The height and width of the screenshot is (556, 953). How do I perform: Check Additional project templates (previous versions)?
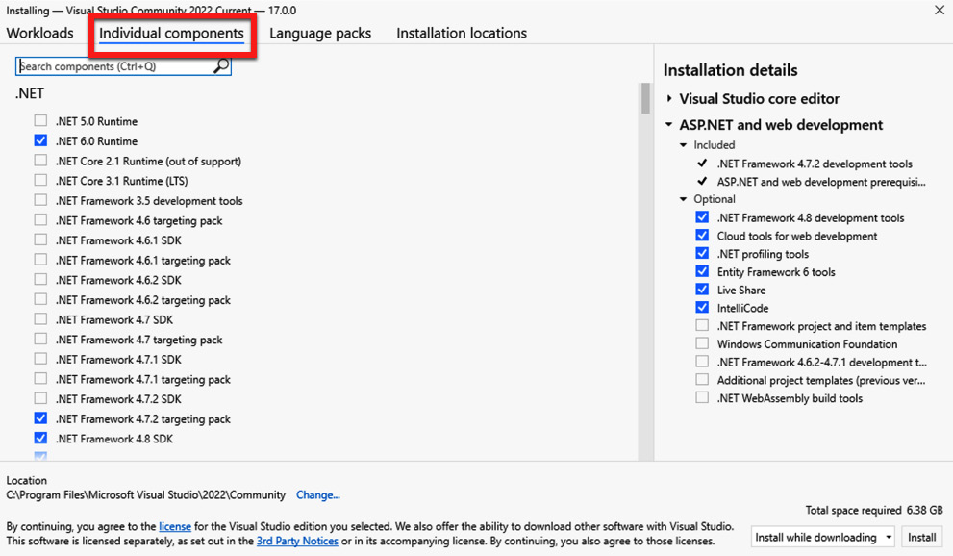coord(702,380)
